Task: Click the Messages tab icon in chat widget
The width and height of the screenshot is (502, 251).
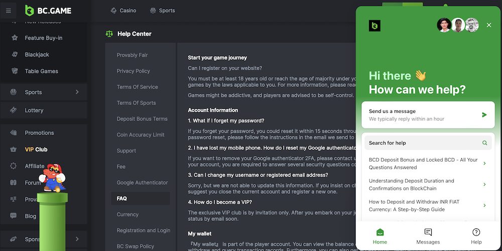Action: coord(428,232)
